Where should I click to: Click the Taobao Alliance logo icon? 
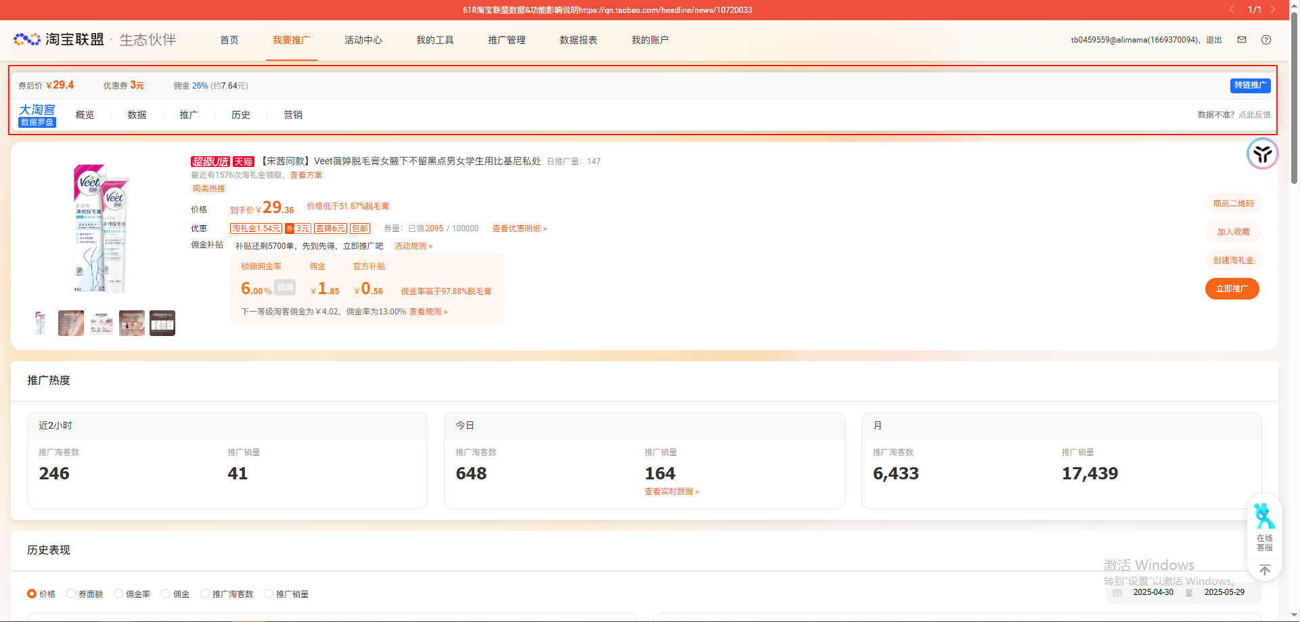tap(27, 40)
